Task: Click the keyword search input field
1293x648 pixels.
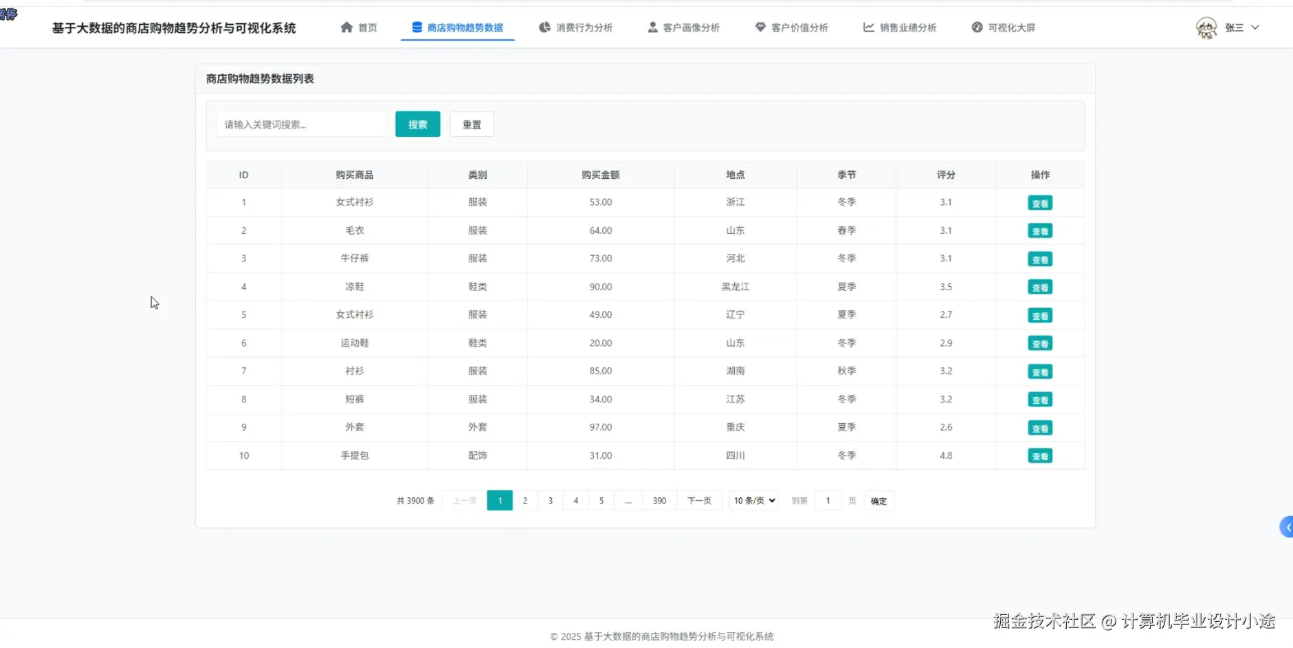Action: [x=300, y=124]
